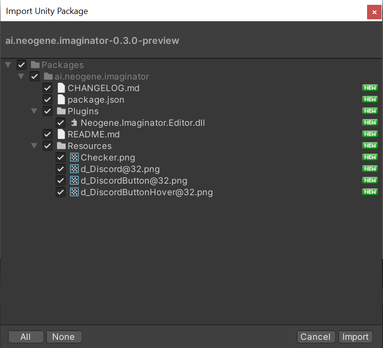
Task: Select the Plugins folder label
Action: point(83,111)
